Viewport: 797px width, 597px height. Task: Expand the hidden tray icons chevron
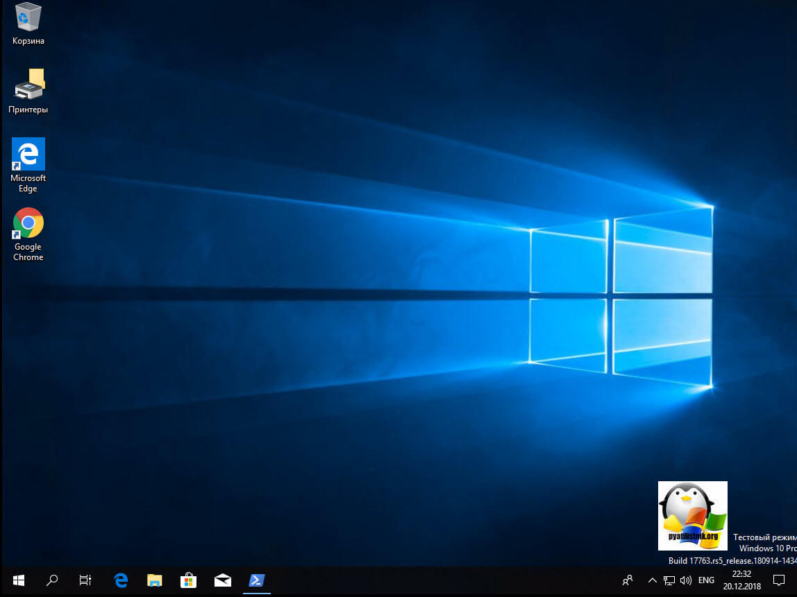(652, 580)
